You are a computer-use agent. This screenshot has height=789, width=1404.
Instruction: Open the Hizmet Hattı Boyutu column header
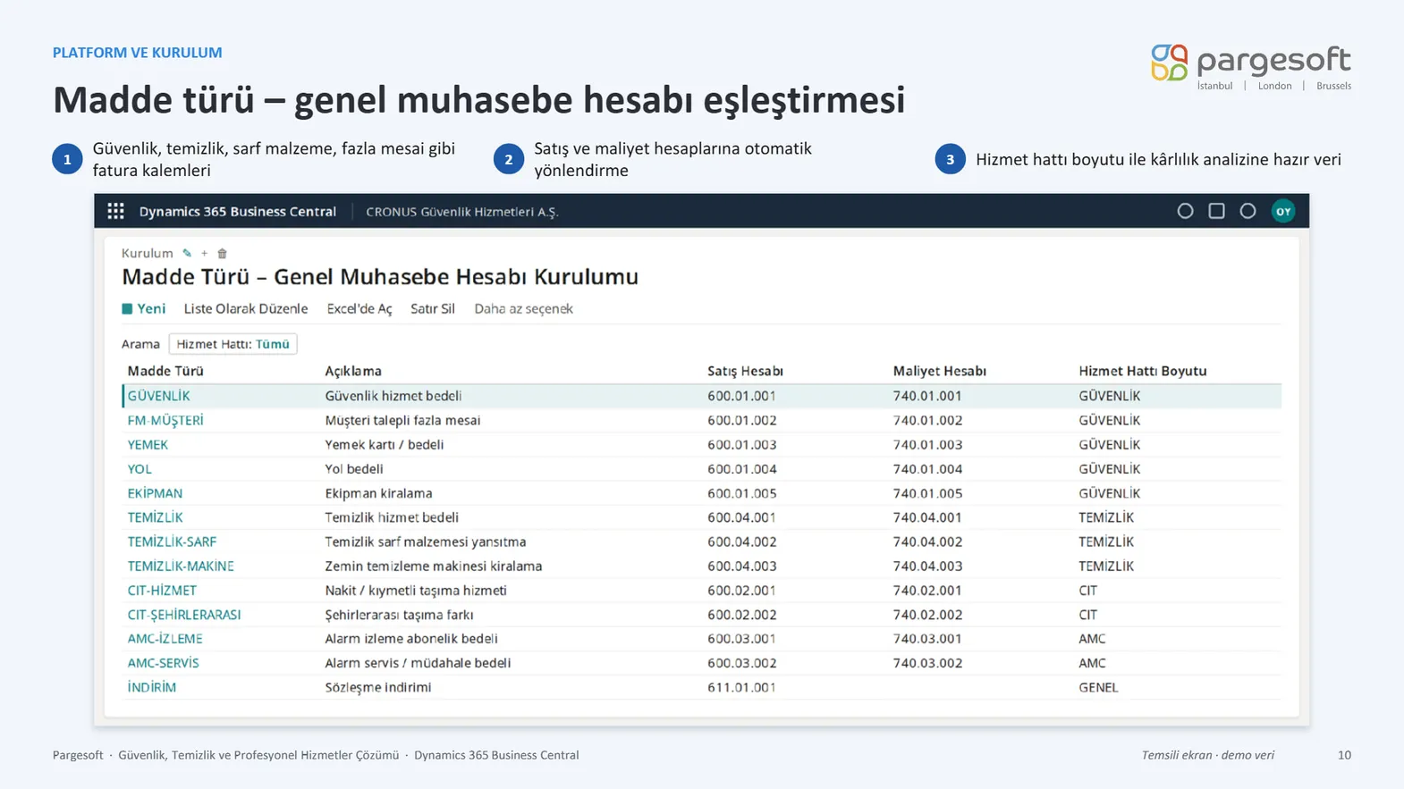(x=1142, y=371)
